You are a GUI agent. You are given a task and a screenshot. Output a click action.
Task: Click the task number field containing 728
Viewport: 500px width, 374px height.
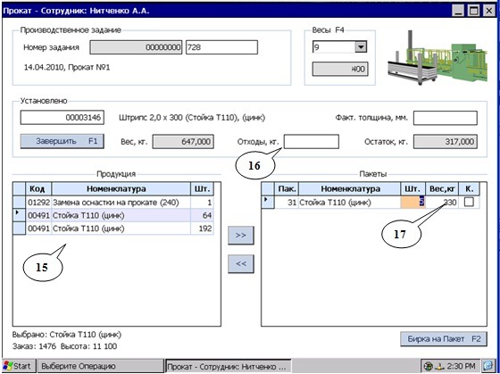221,47
